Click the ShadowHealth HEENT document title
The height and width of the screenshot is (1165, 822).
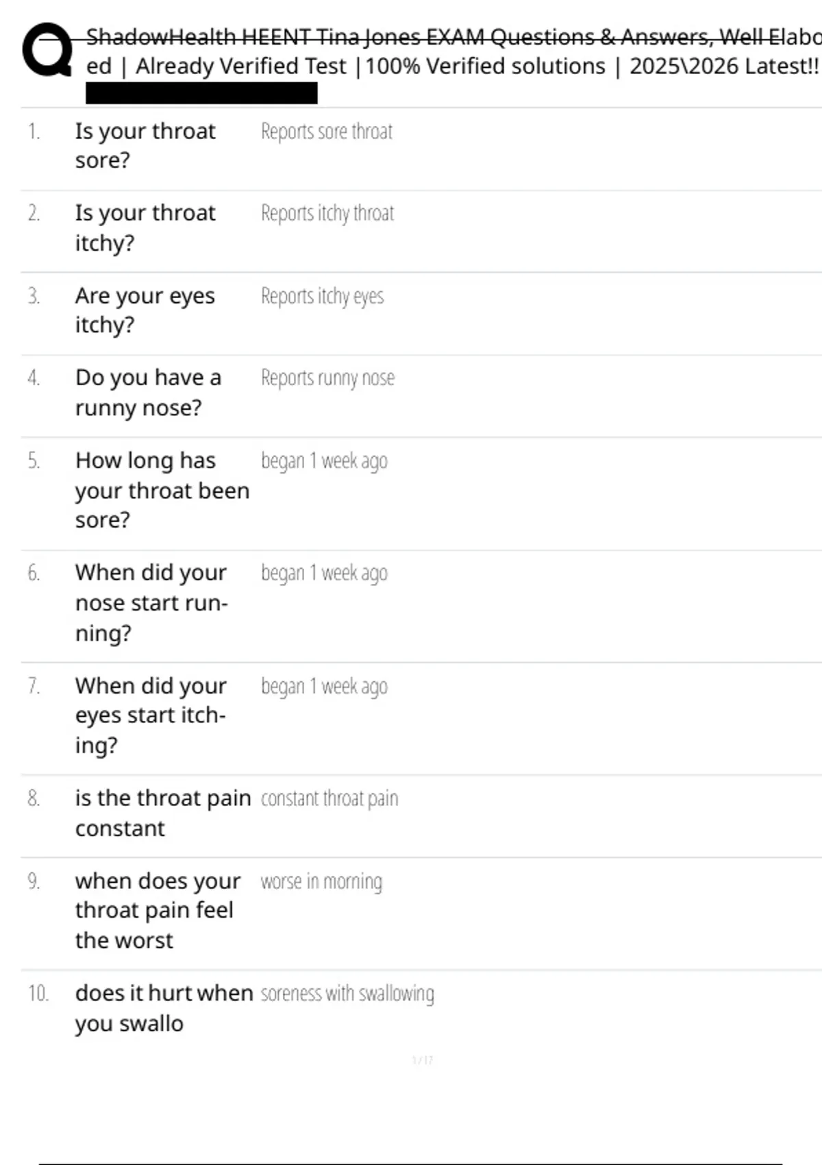click(452, 51)
